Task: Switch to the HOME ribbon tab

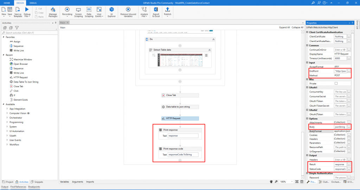Action: (x=7, y=3)
